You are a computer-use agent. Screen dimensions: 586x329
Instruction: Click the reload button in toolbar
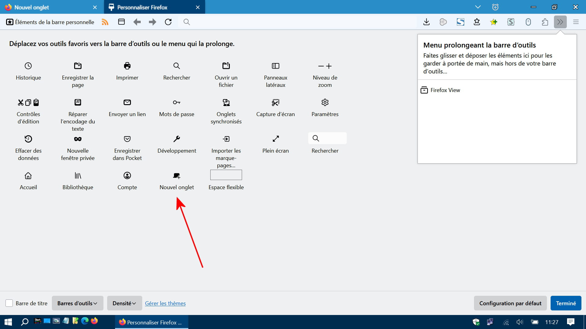[x=168, y=22]
